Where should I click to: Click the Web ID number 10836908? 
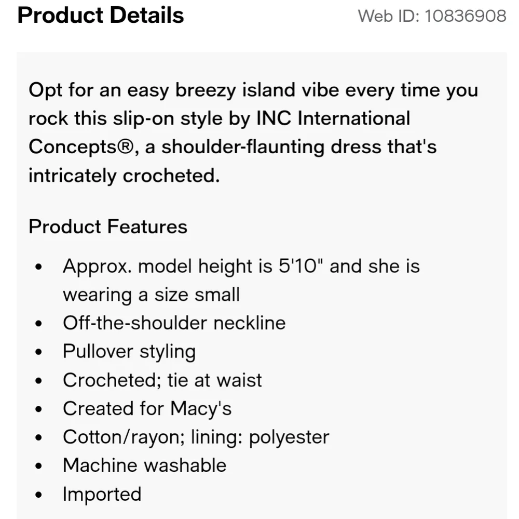[466, 16]
